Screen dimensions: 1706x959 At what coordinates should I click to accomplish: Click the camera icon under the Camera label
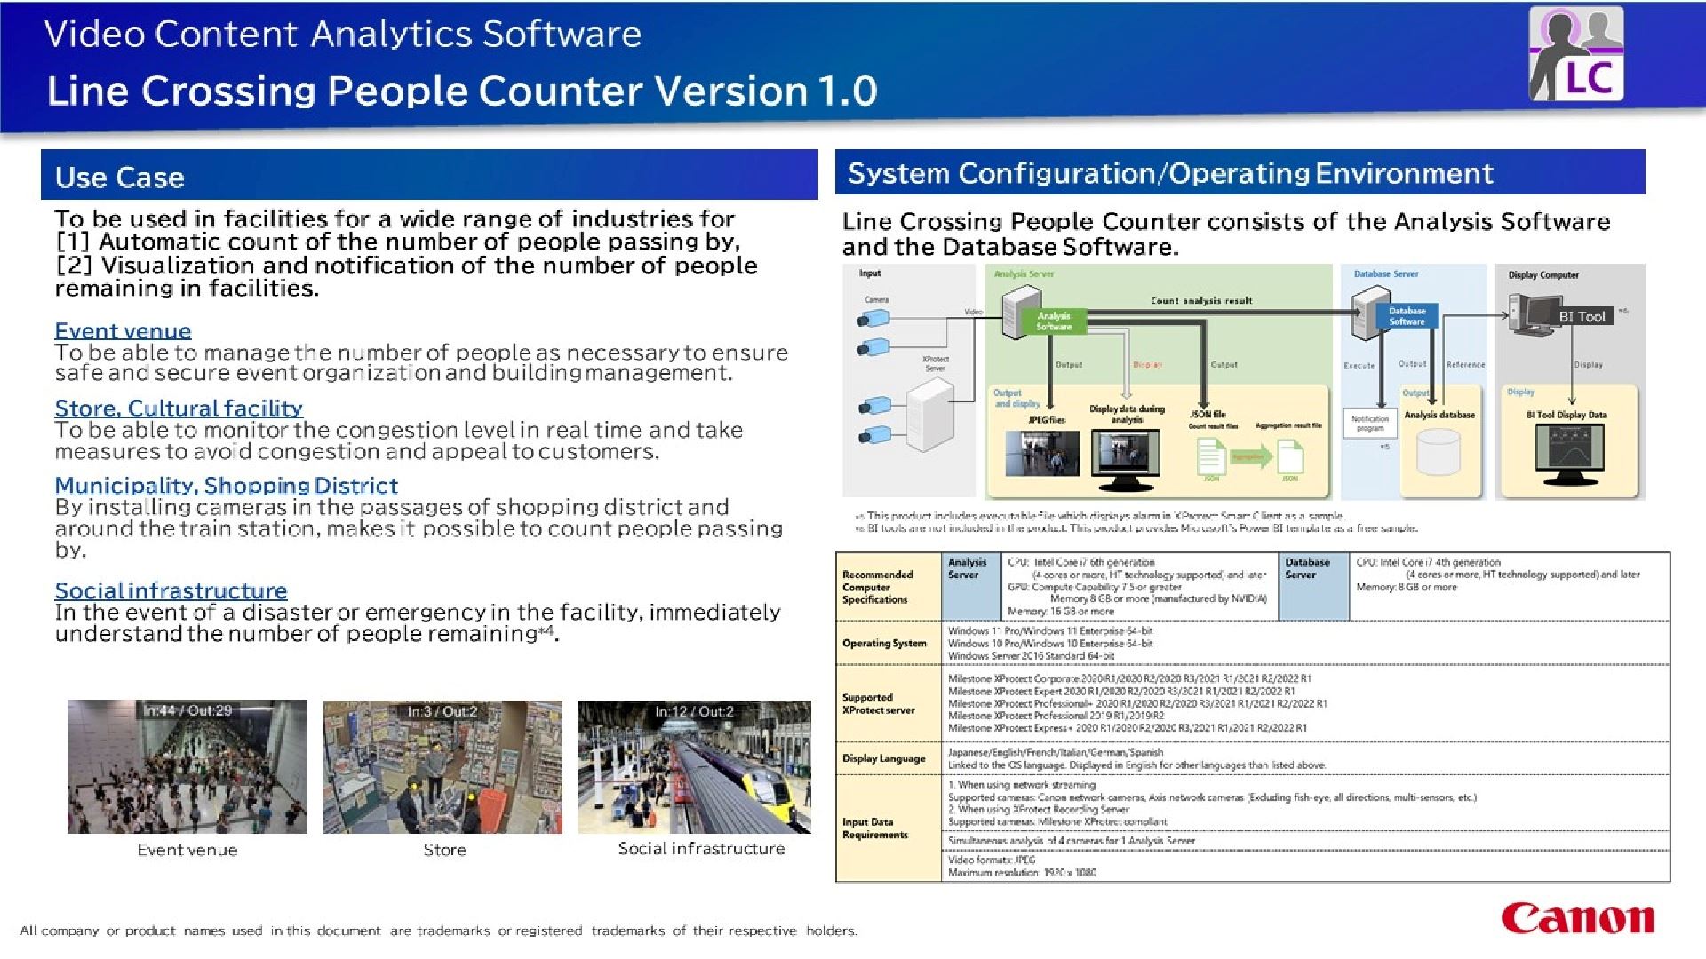click(873, 319)
